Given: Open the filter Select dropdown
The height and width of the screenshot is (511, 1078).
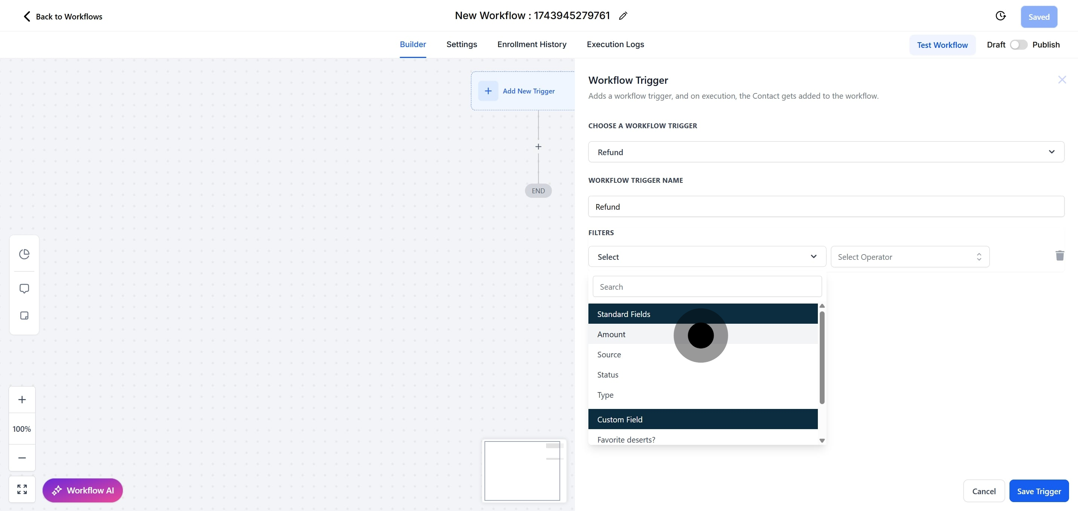Looking at the screenshot, I should click(x=707, y=256).
